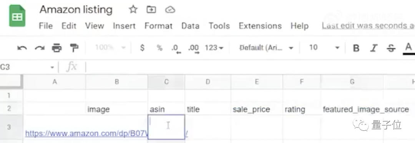The width and height of the screenshot is (415, 143).
Task: Click the Print icon
Action: tap(56, 48)
